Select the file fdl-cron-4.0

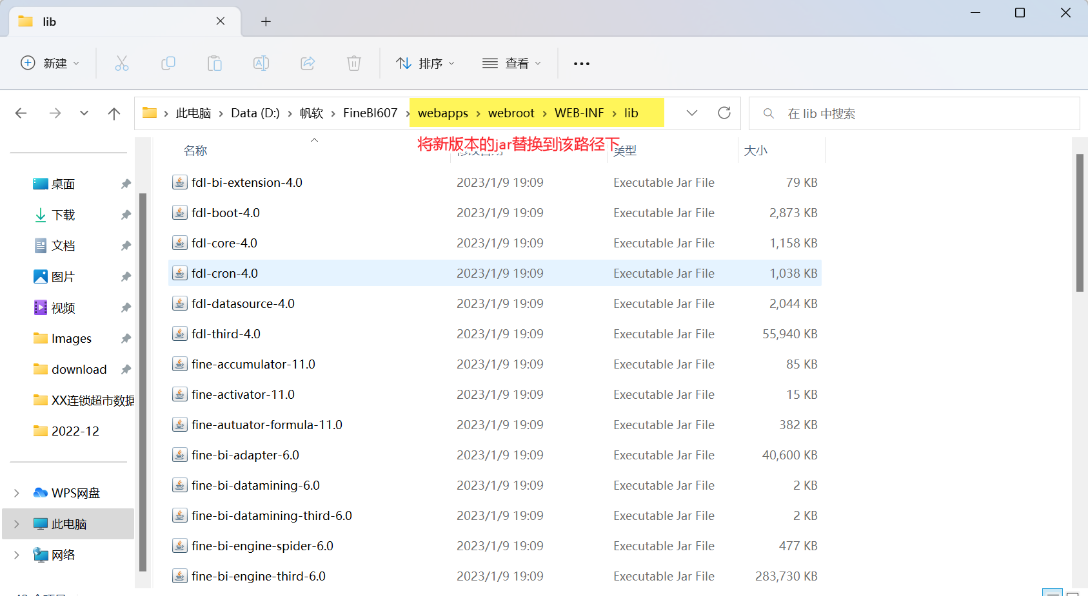click(x=495, y=273)
